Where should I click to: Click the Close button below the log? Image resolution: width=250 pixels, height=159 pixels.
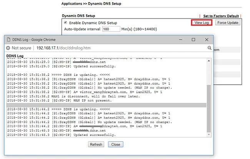coord(116,144)
